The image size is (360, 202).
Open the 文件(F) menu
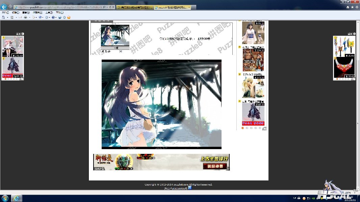coord(5,12)
